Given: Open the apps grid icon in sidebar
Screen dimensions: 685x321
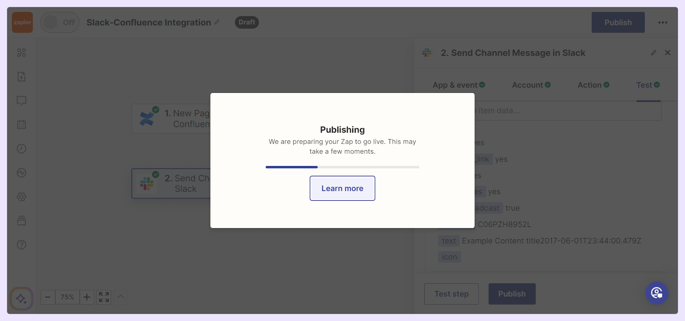Looking at the screenshot, I should (x=21, y=53).
